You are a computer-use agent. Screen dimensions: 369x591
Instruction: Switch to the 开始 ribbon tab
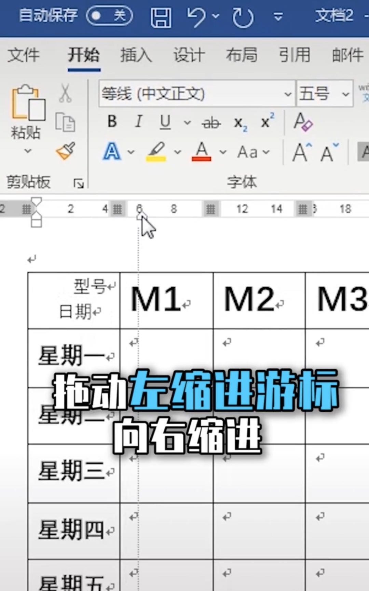point(84,55)
